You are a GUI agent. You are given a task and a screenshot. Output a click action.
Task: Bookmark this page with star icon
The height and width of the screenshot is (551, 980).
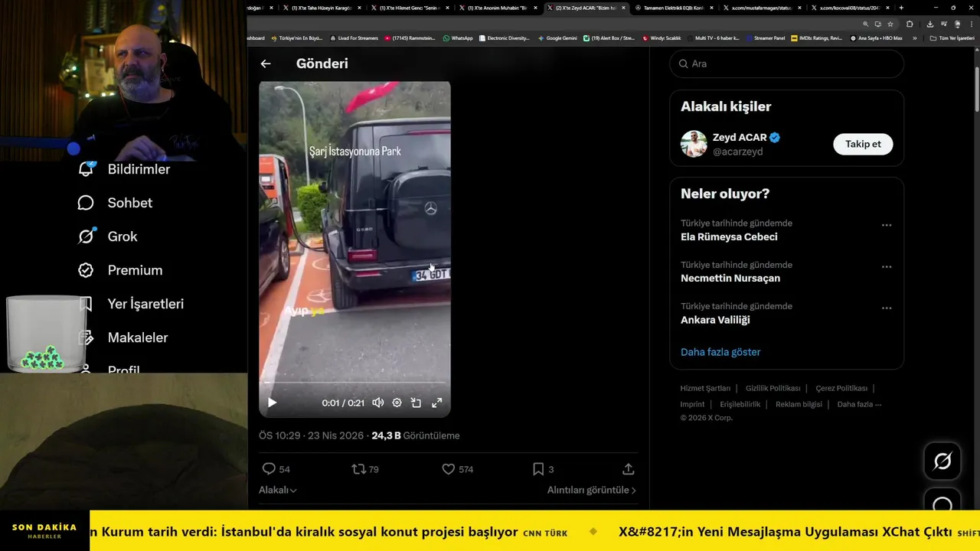(890, 24)
